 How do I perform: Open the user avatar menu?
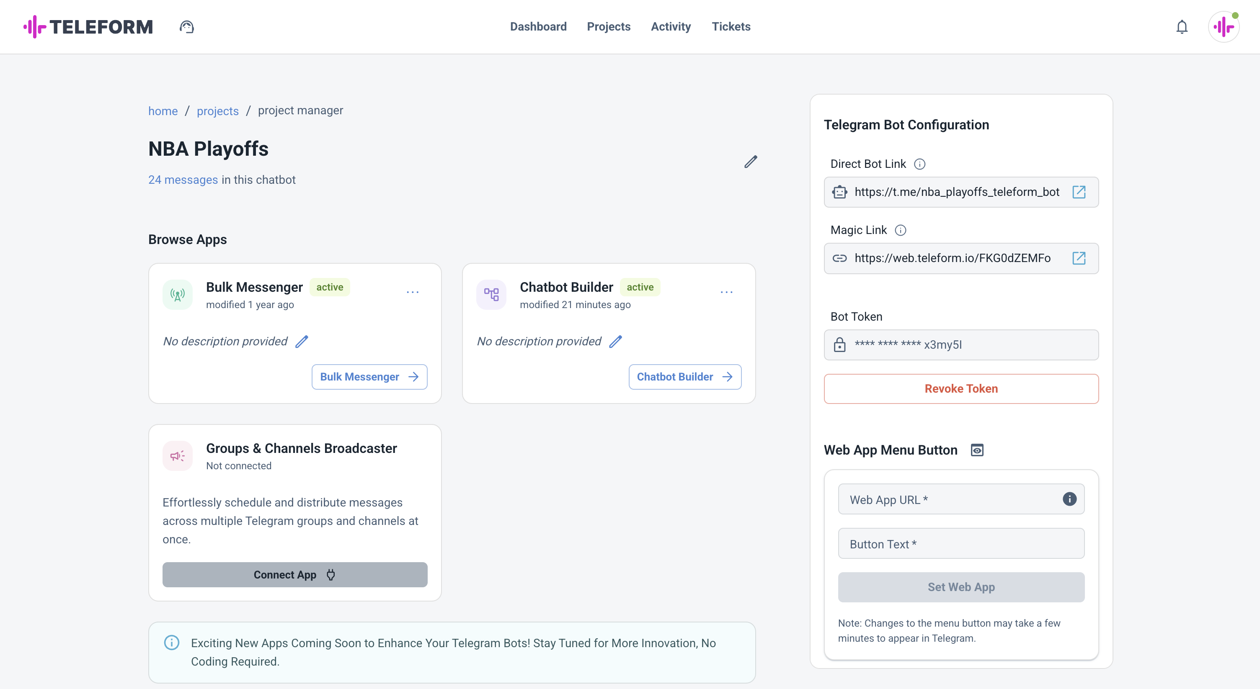pos(1224,27)
